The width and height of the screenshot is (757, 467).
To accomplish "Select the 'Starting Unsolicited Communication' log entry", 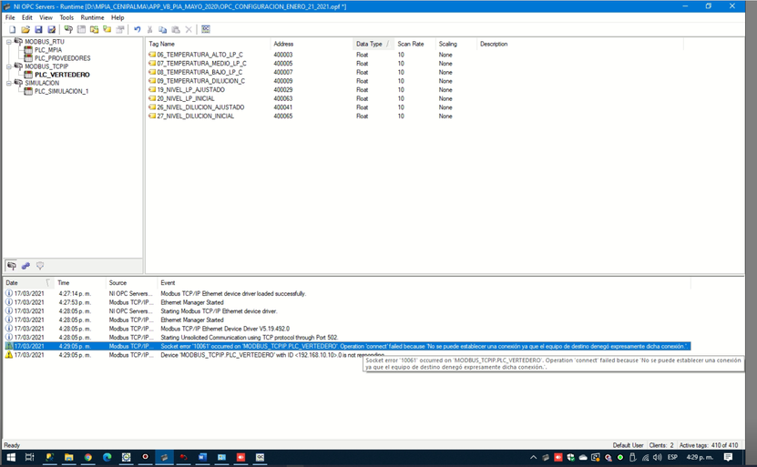I will click(249, 337).
